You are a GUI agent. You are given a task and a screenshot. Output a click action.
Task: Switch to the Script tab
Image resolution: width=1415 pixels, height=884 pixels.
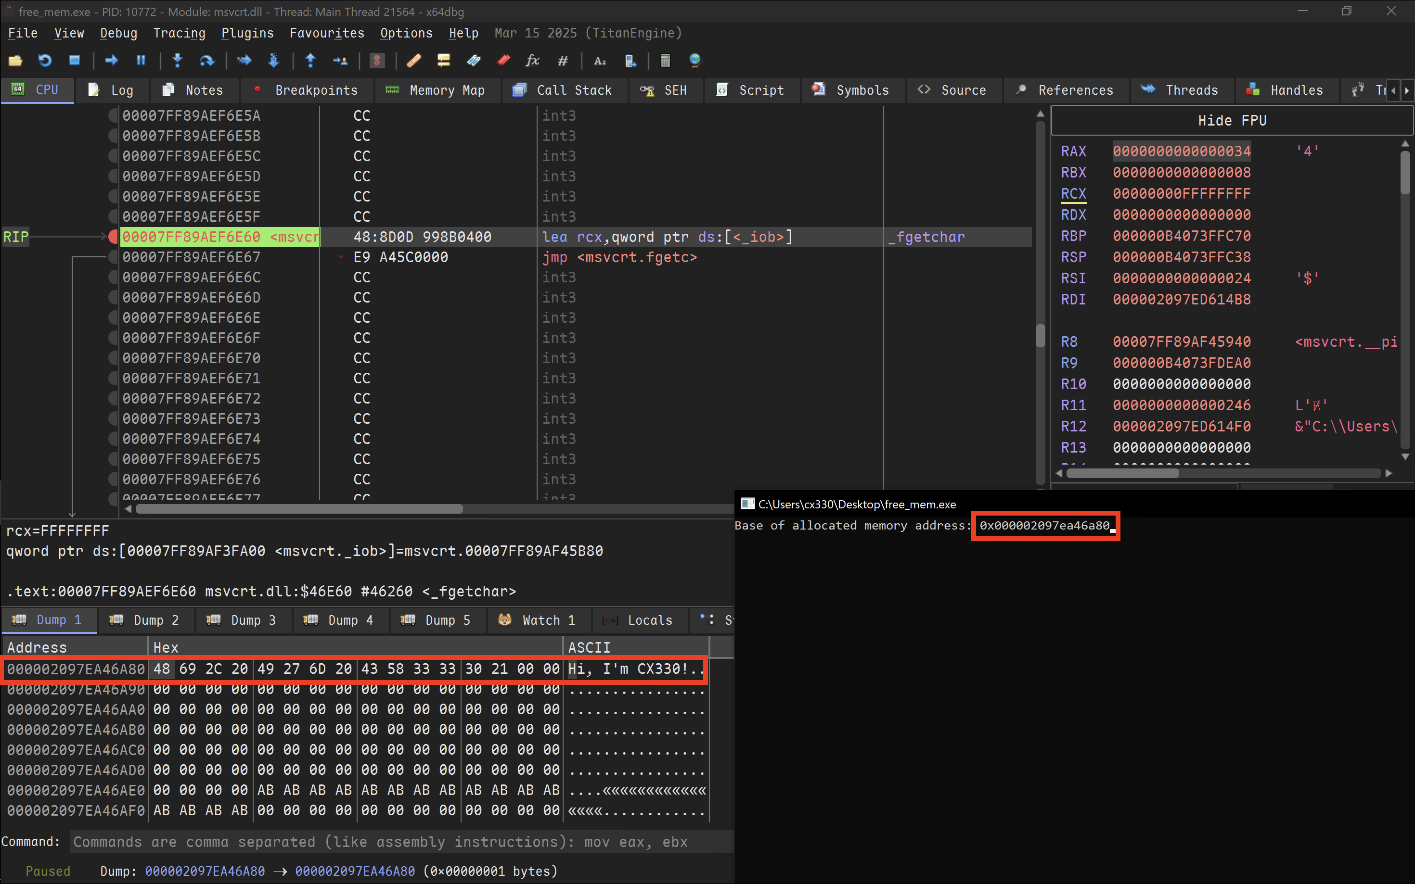click(x=752, y=90)
